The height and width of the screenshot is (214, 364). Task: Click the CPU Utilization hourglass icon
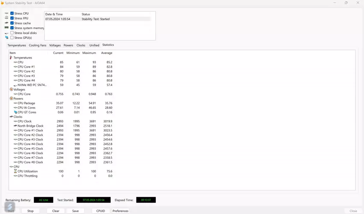tap(15, 171)
